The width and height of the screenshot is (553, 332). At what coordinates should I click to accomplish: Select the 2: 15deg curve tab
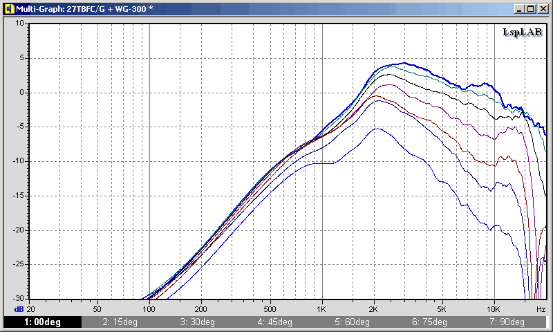(120, 322)
